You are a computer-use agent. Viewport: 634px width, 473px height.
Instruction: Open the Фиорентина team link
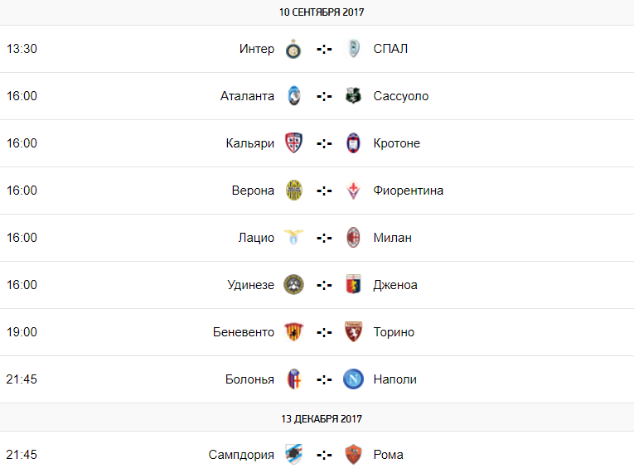pos(408,191)
